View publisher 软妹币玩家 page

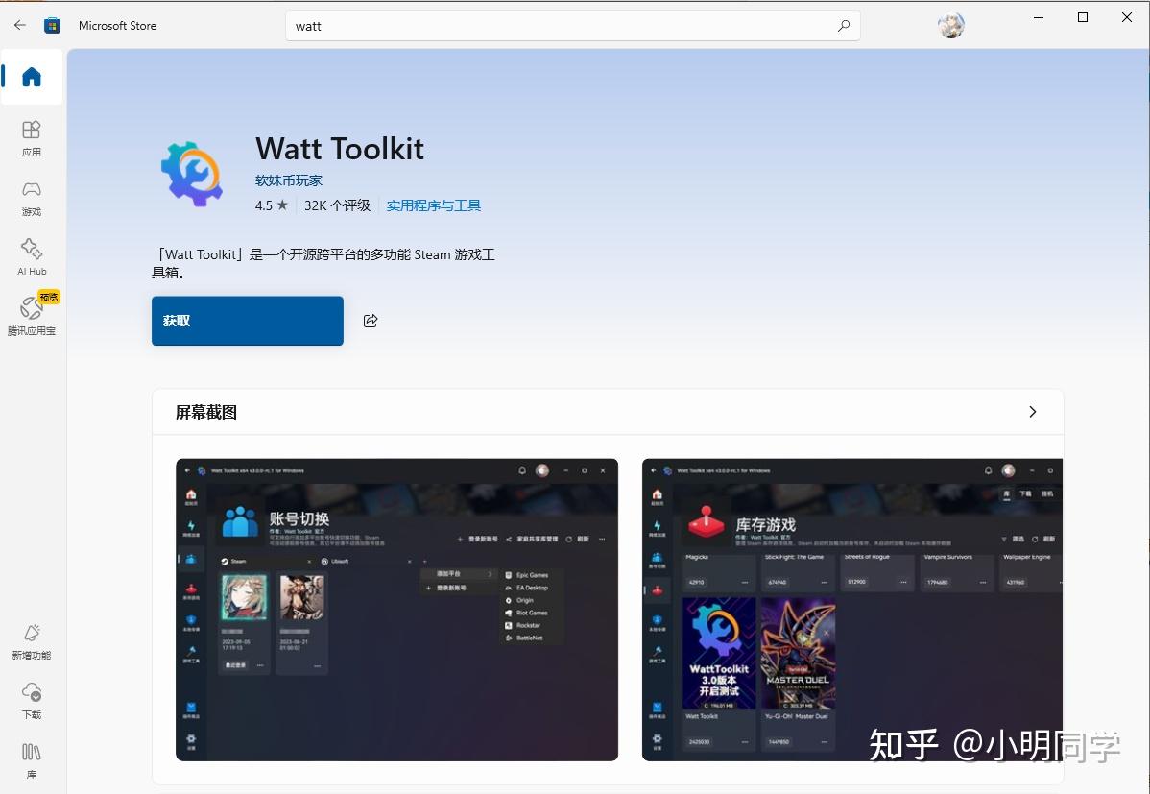tap(288, 180)
